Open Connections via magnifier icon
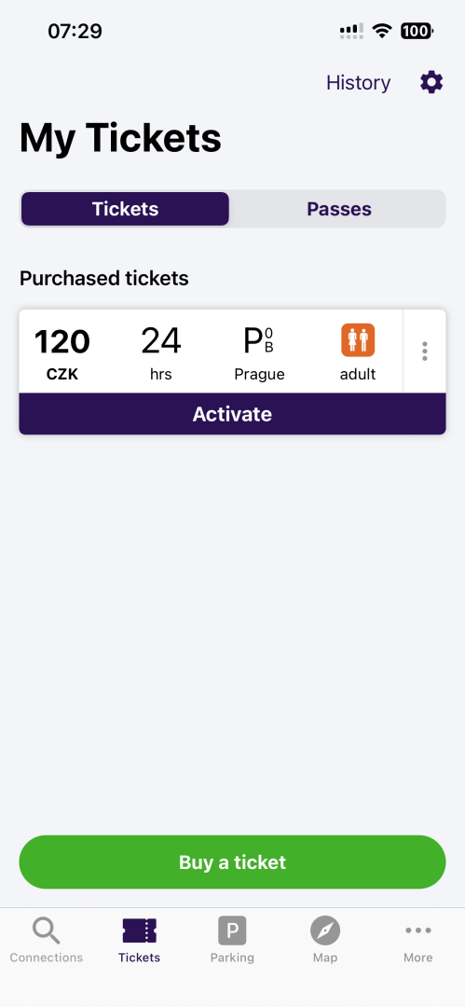Image resolution: width=465 pixels, height=1007 pixels. pyautogui.click(x=47, y=931)
